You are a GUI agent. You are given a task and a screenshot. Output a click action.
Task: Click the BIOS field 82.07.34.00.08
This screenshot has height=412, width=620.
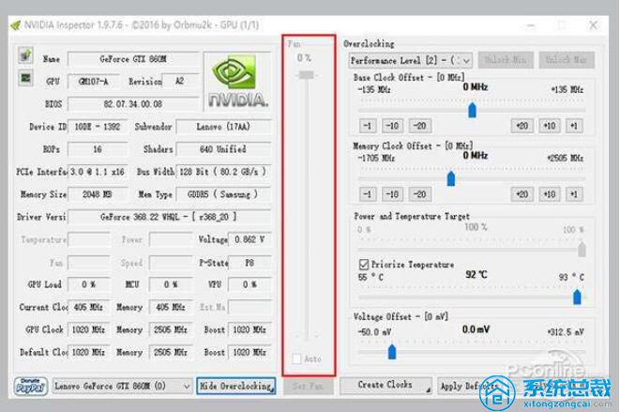133,104
